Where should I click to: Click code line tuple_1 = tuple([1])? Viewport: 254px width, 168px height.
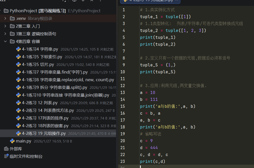pos(165,17)
